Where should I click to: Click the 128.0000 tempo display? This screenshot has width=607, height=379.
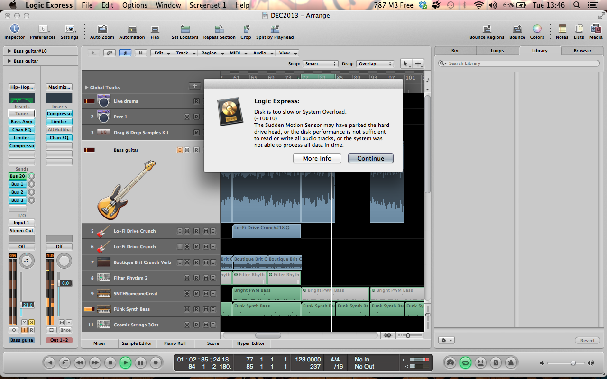(308, 360)
